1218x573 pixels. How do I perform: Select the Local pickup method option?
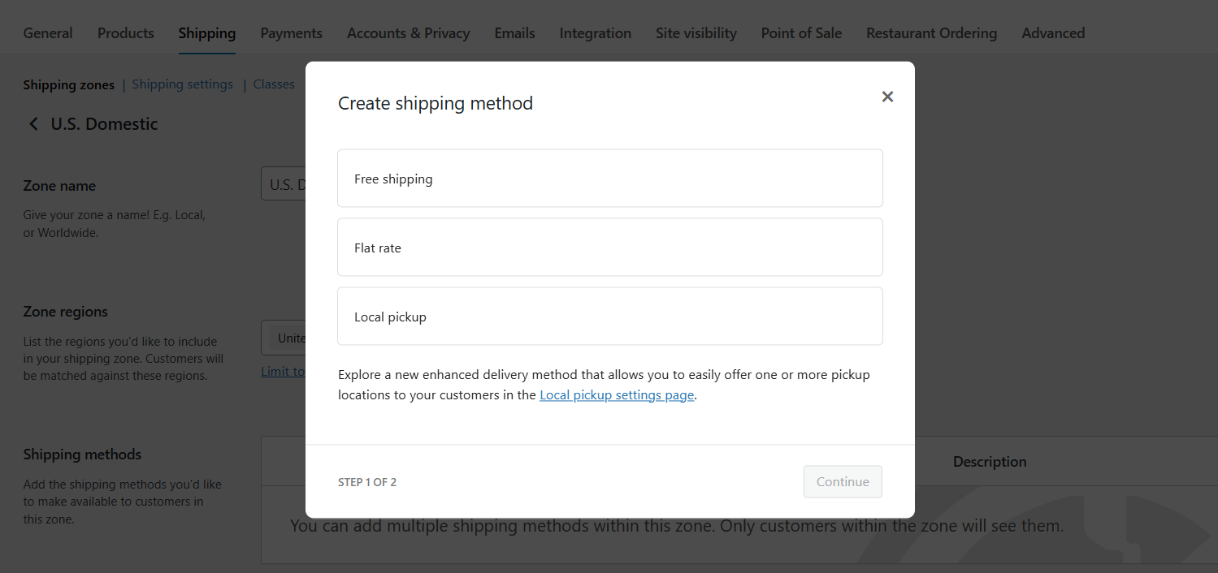click(x=609, y=316)
